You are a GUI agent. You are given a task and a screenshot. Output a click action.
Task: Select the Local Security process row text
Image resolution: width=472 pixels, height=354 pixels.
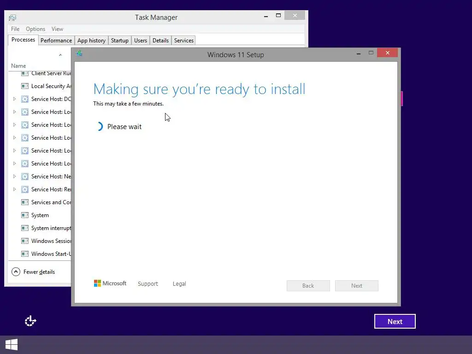click(x=51, y=86)
